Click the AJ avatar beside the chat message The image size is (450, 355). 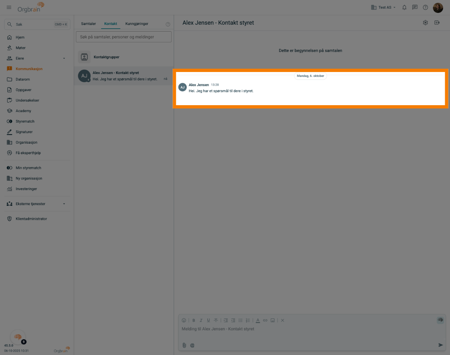point(182,87)
